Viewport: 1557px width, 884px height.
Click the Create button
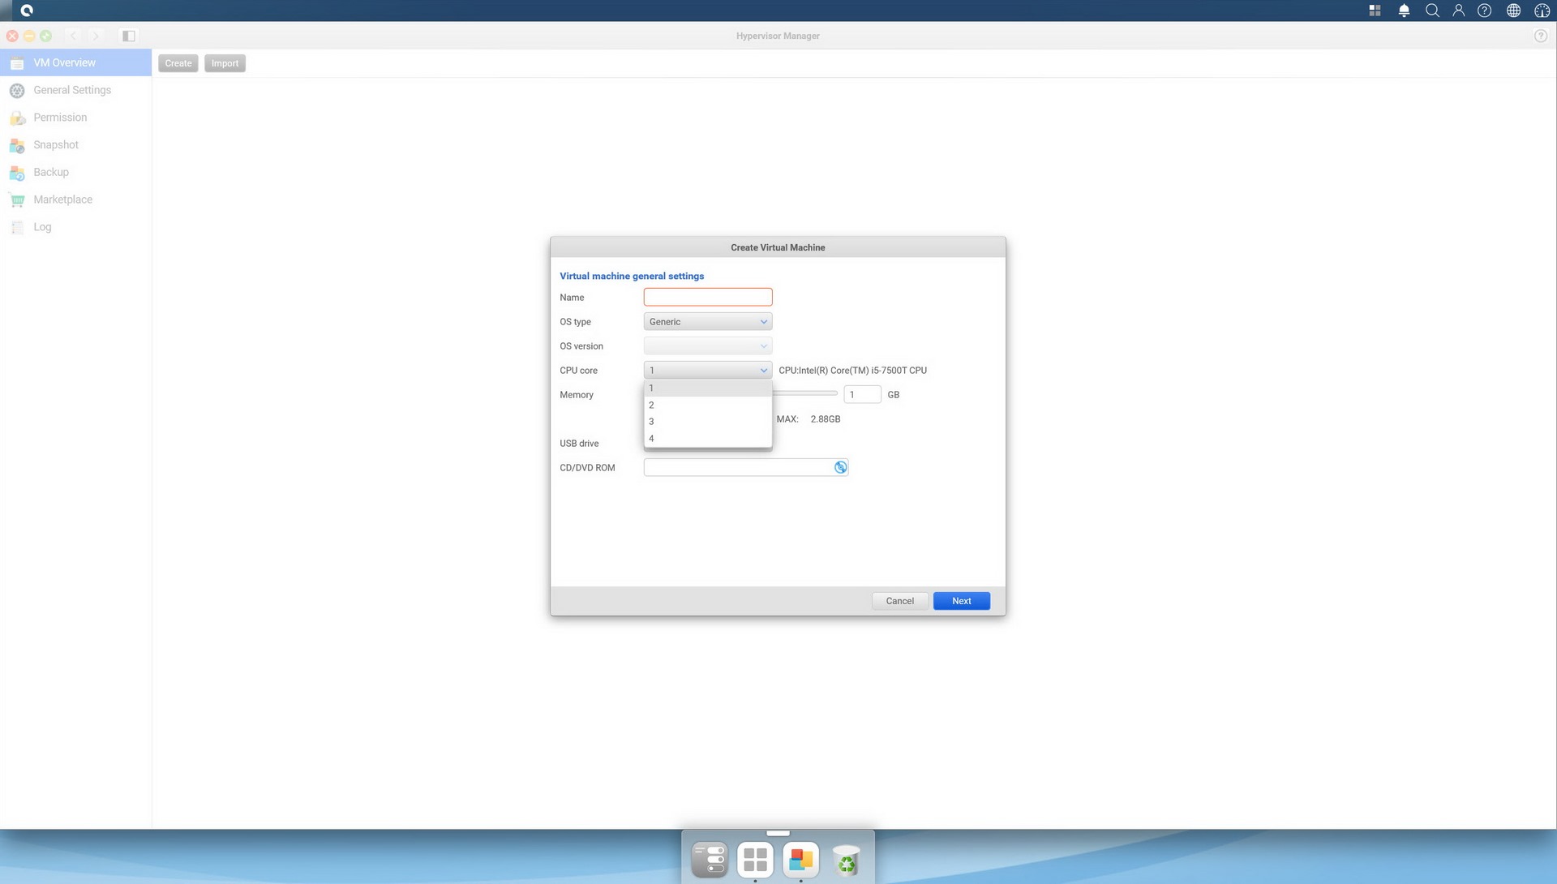(x=178, y=63)
